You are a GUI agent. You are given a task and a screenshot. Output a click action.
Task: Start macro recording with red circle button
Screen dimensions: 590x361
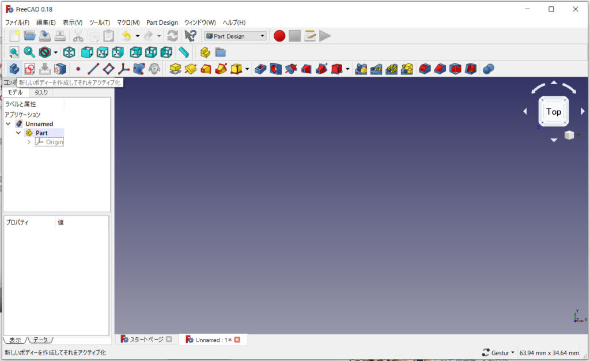tap(279, 36)
